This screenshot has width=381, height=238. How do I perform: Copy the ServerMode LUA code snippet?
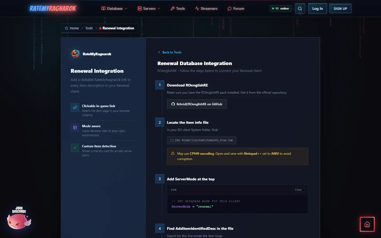(298, 190)
